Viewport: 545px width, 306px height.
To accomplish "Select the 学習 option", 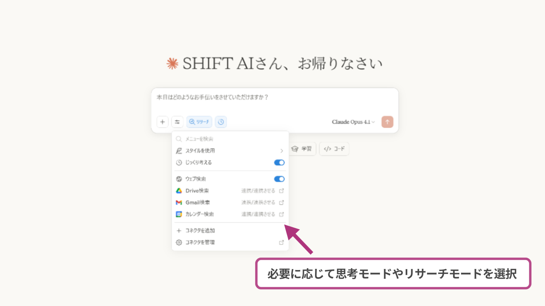I will pyautogui.click(x=302, y=148).
